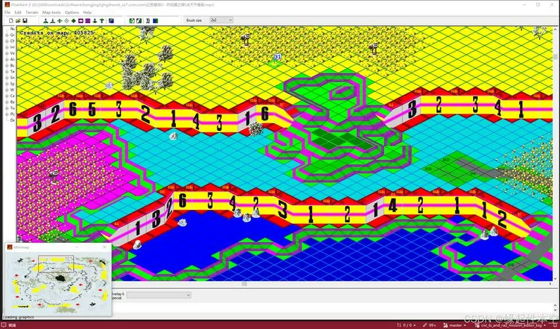Screen dimensions: 560x329
Task: Click the second purple field toolbar icon
Action: click(88, 20)
